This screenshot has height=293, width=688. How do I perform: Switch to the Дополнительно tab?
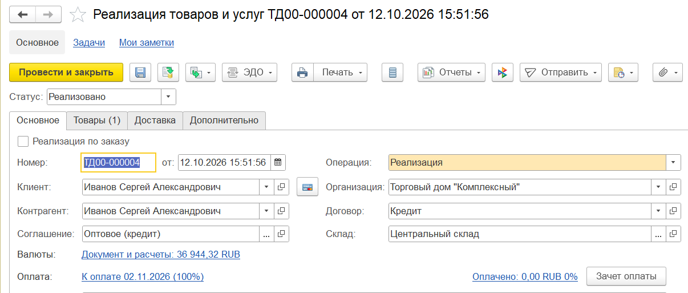coord(224,121)
